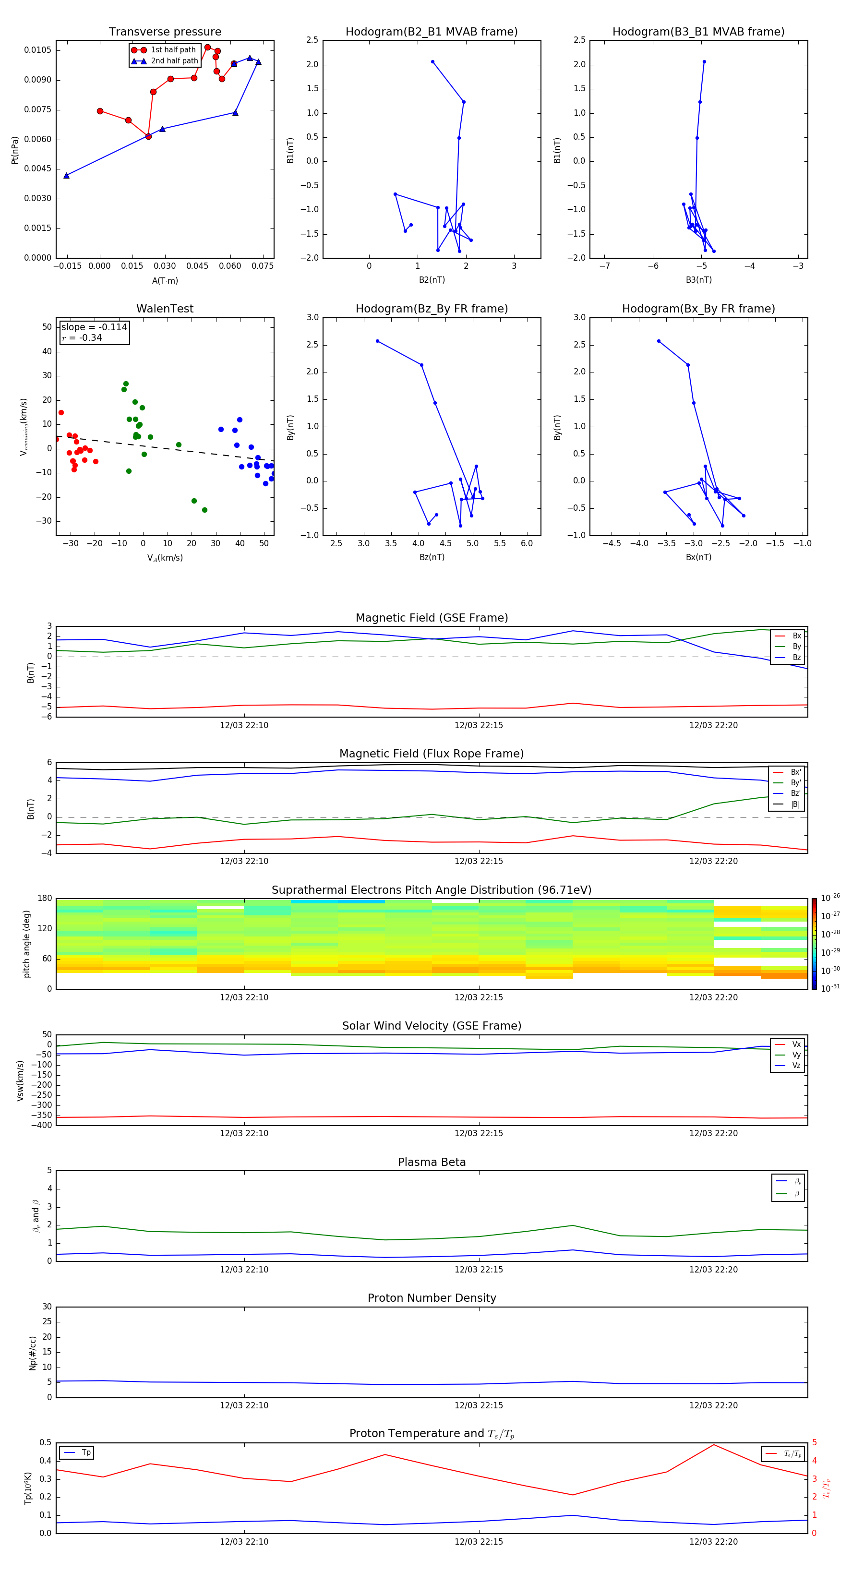Click the 'Hodogram(Bx_By FR frame)' title
The width and height of the screenshot is (864, 1584).
[x=698, y=309]
